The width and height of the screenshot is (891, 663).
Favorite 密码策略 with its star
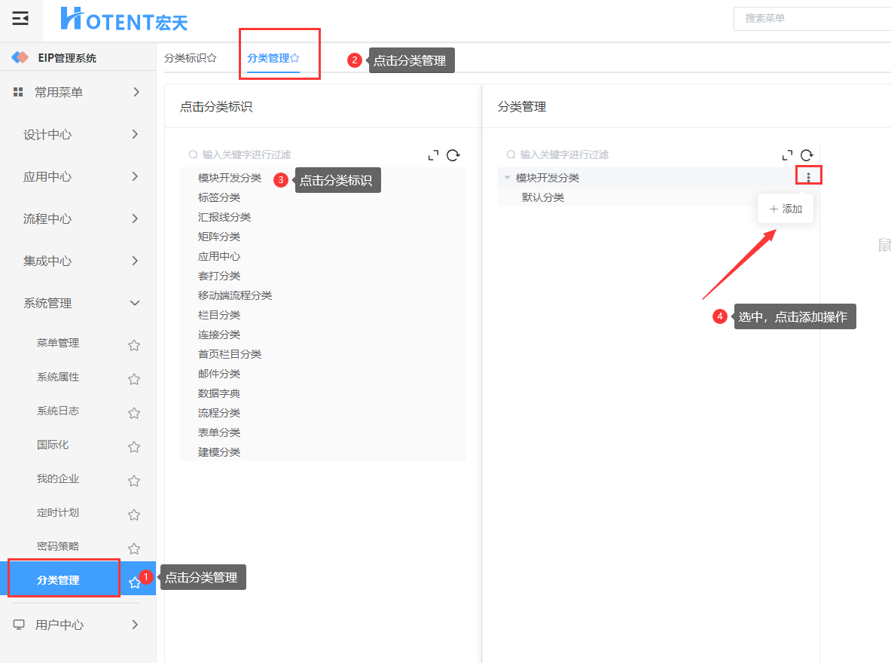(134, 548)
